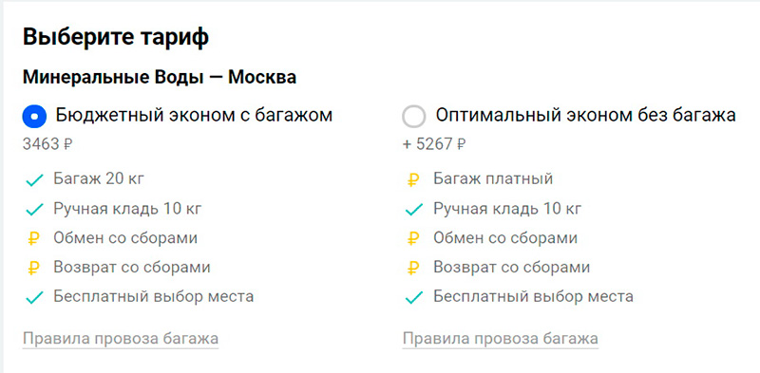Click the 3463 ₽ price text
This screenshot has width=760, height=373.
click(47, 144)
